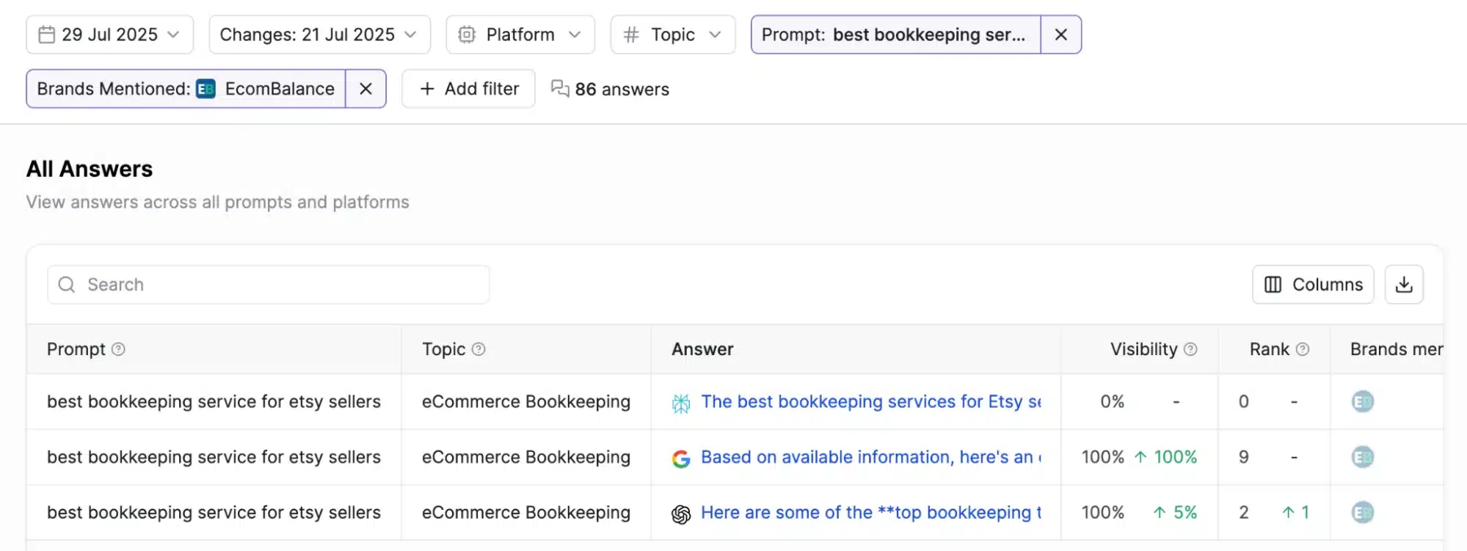Click the calendar icon in date filter
This screenshot has width=1467, height=551.
tap(46, 34)
